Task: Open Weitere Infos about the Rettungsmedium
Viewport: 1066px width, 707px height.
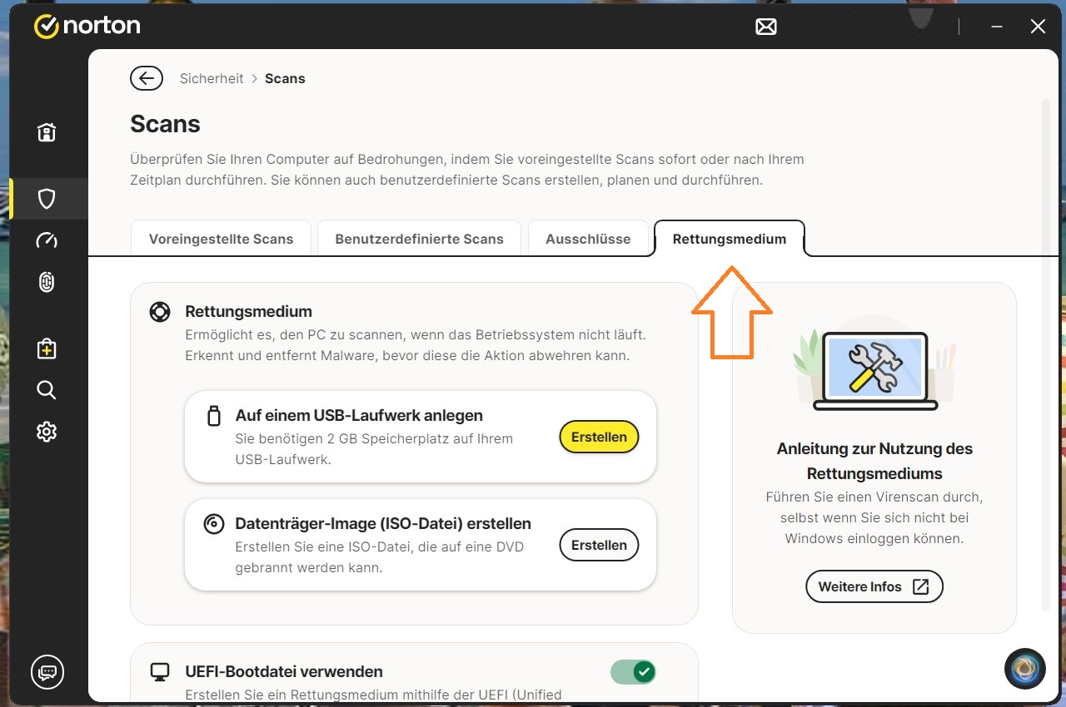Action: pos(874,586)
